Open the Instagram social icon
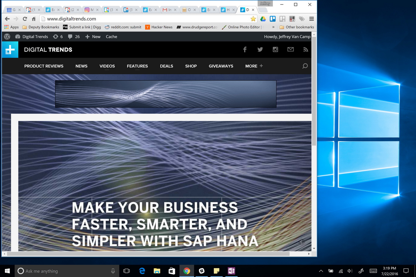416x277 pixels. pos(275,50)
